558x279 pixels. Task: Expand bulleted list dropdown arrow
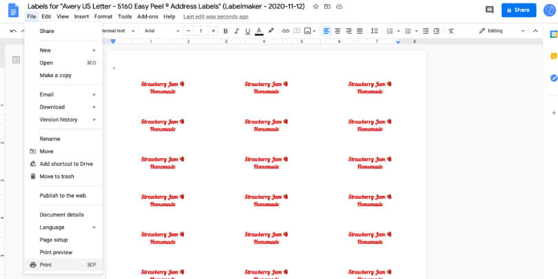(416, 31)
